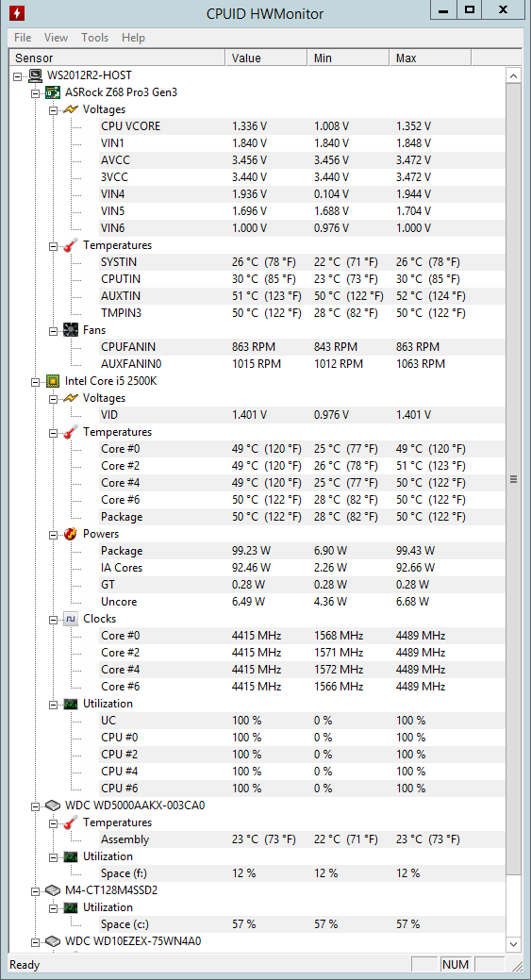Open the Help menu
Viewport: 531px width, 980px height.
tap(133, 38)
